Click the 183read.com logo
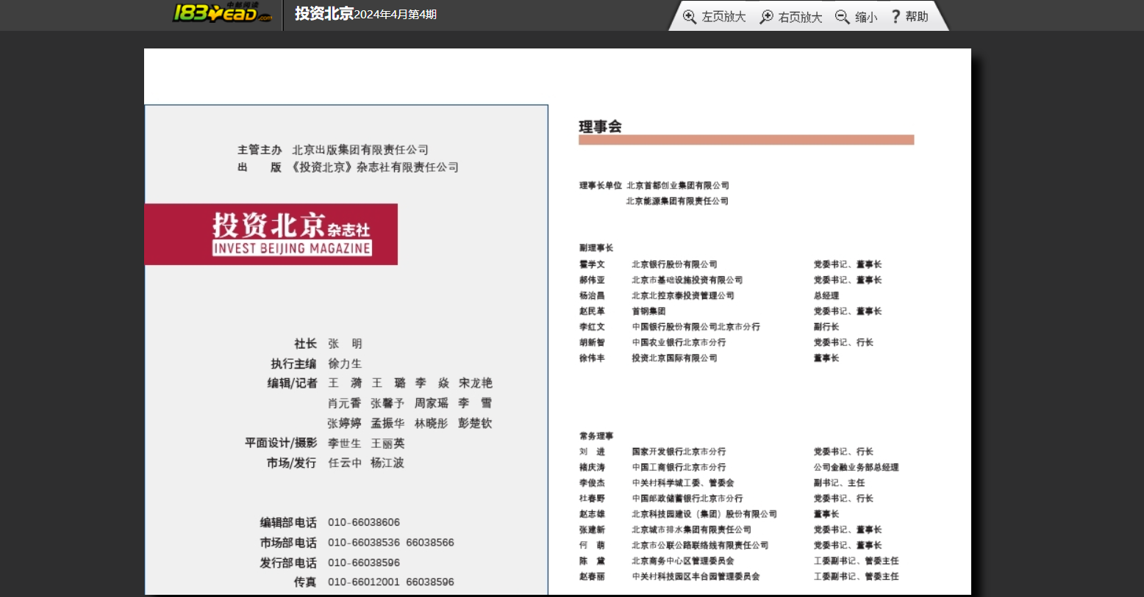This screenshot has width=1144, height=597. pos(222,12)
